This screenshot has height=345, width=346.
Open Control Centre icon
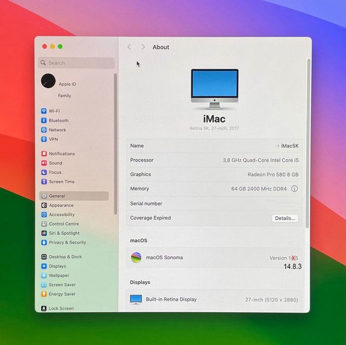tap(44, 224)
